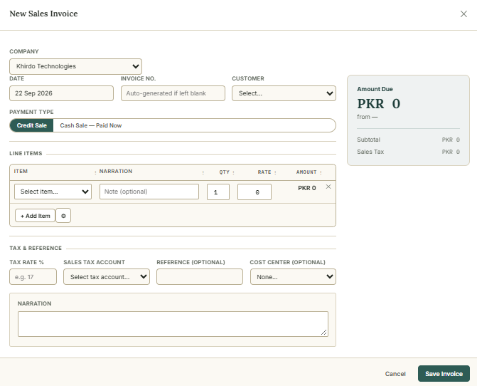Click the Cancel button
The width and height of the screenshot is (477, 386).
[395, 374]
